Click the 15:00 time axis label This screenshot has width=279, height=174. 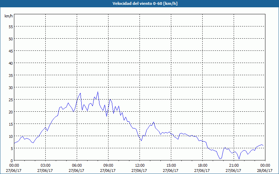pyautogui.click(x=171, y=166)
